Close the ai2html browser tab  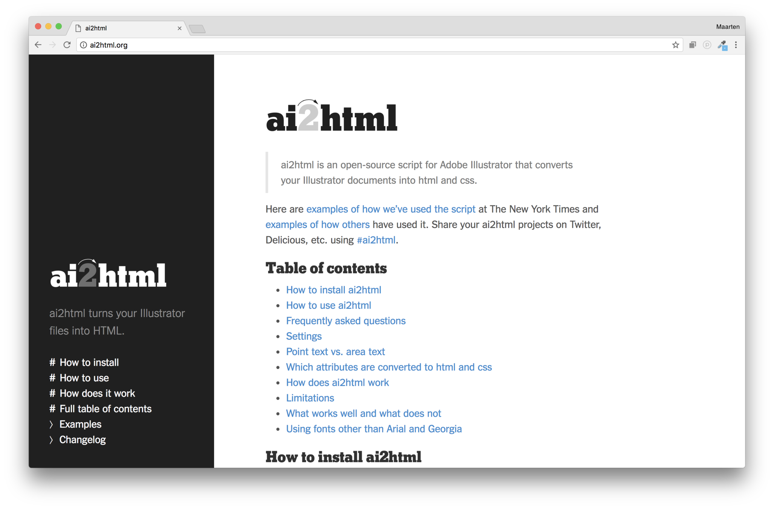click(x=179, y=28)
